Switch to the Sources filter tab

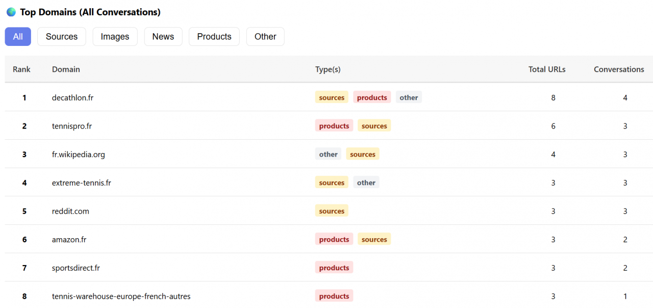click(62, 37)
